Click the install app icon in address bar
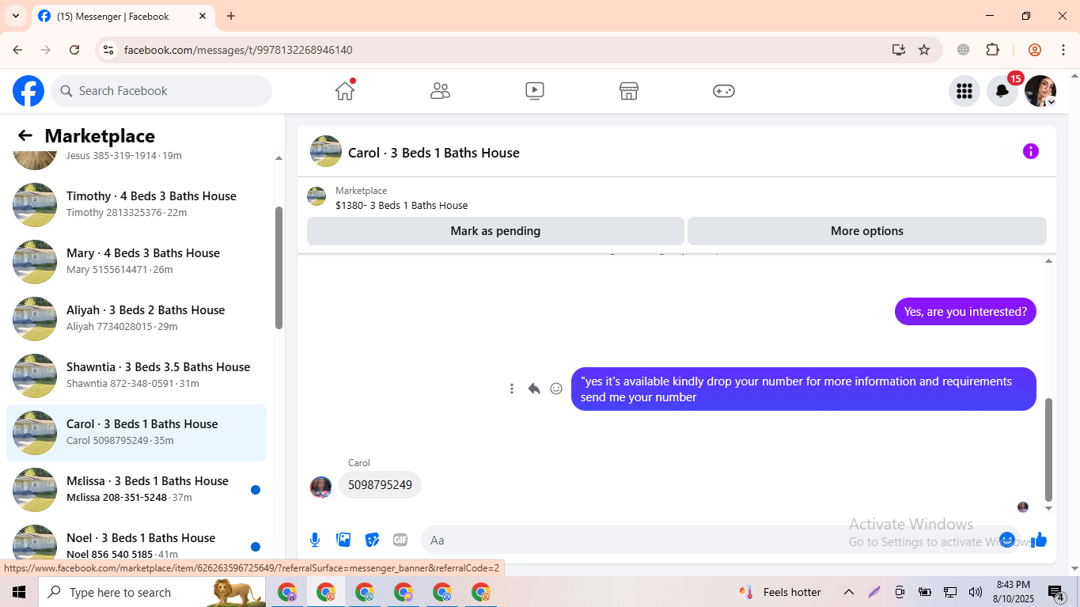This screenshot has width=1080, height=607. click(898, 50)
